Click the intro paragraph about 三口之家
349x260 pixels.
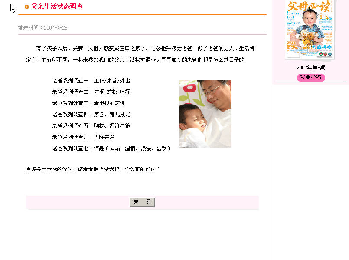coord(140,54)
